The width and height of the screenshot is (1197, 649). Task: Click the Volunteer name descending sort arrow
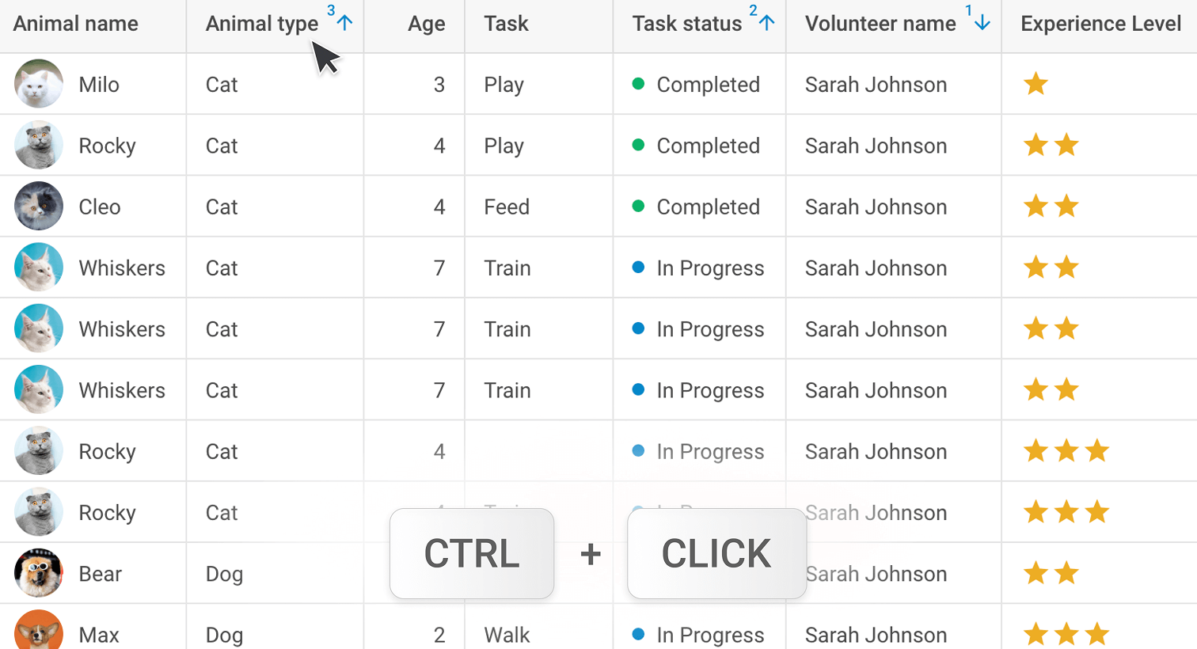pyautogui.click(x=982, y=22)
